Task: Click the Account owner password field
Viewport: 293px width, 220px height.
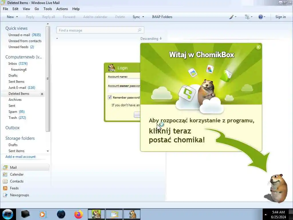Action: click(x=124, y=90)
